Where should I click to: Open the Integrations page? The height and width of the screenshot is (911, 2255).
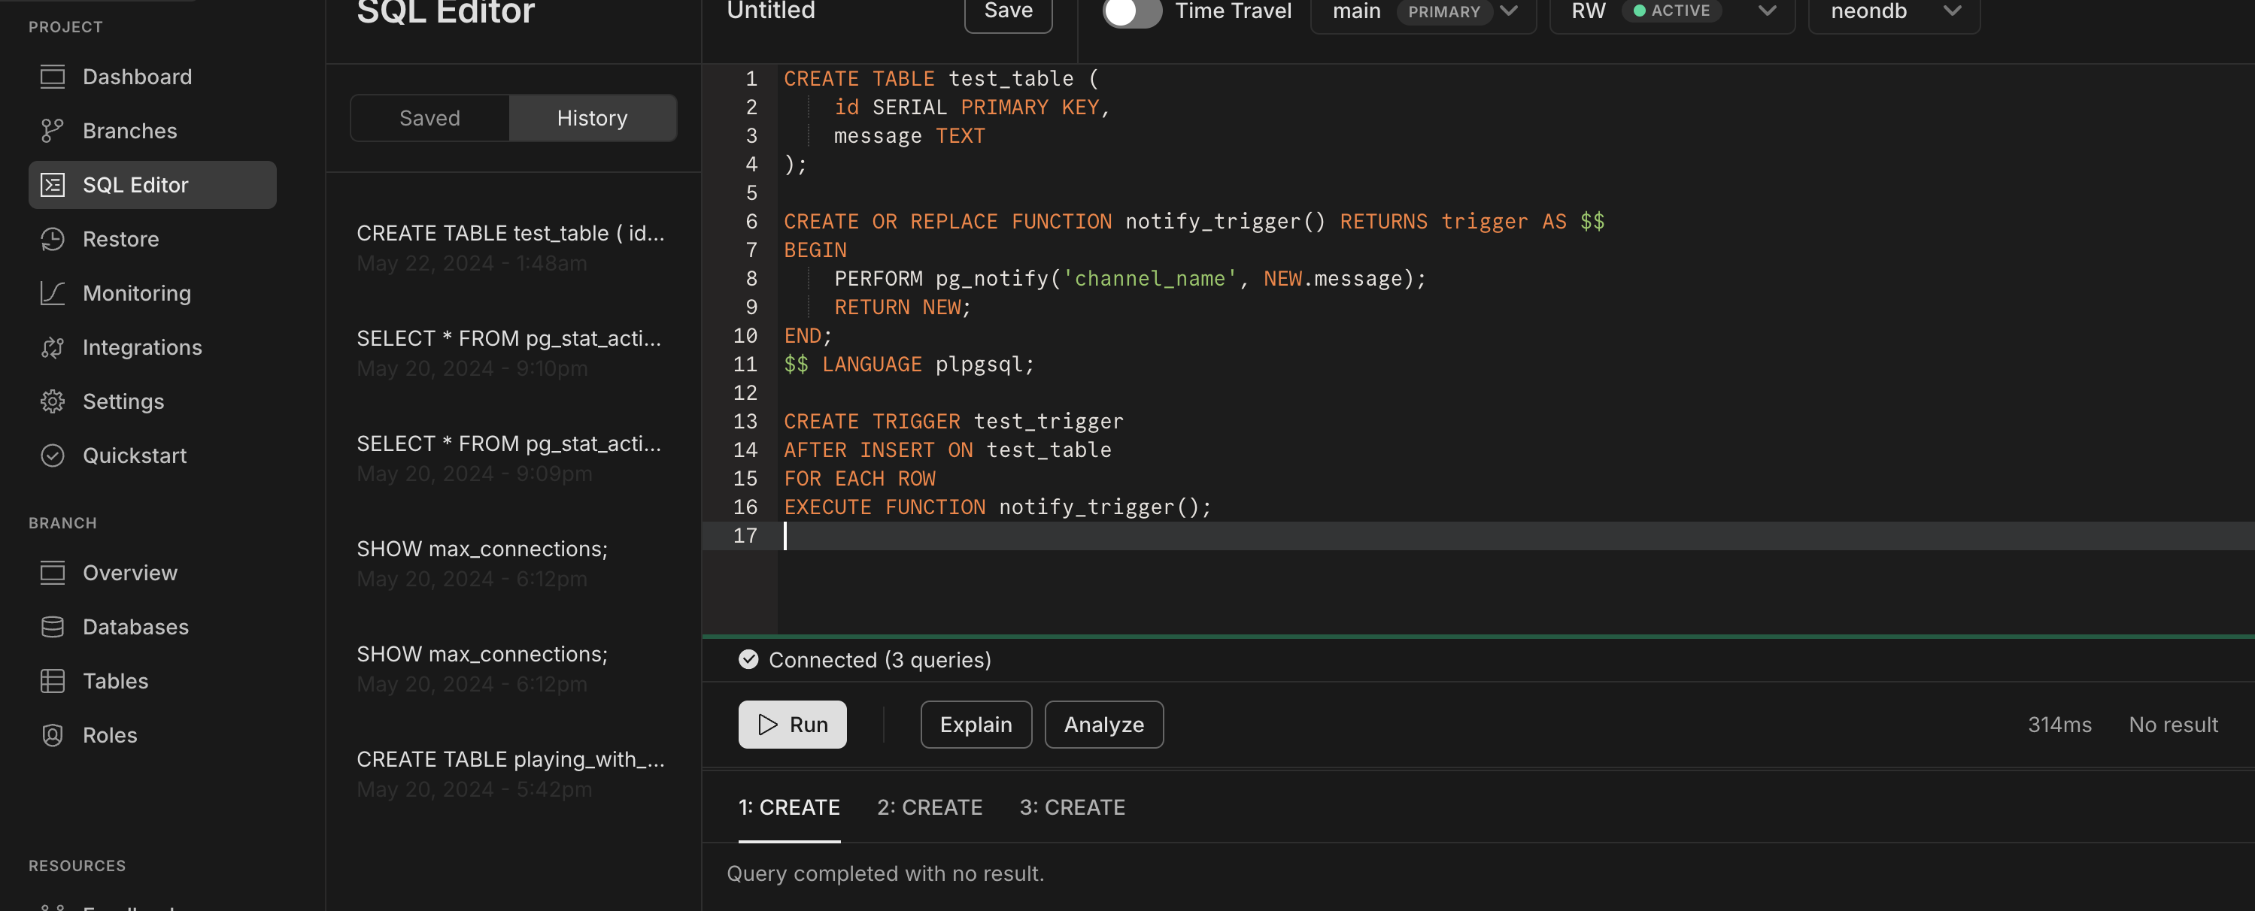[142, 347]
